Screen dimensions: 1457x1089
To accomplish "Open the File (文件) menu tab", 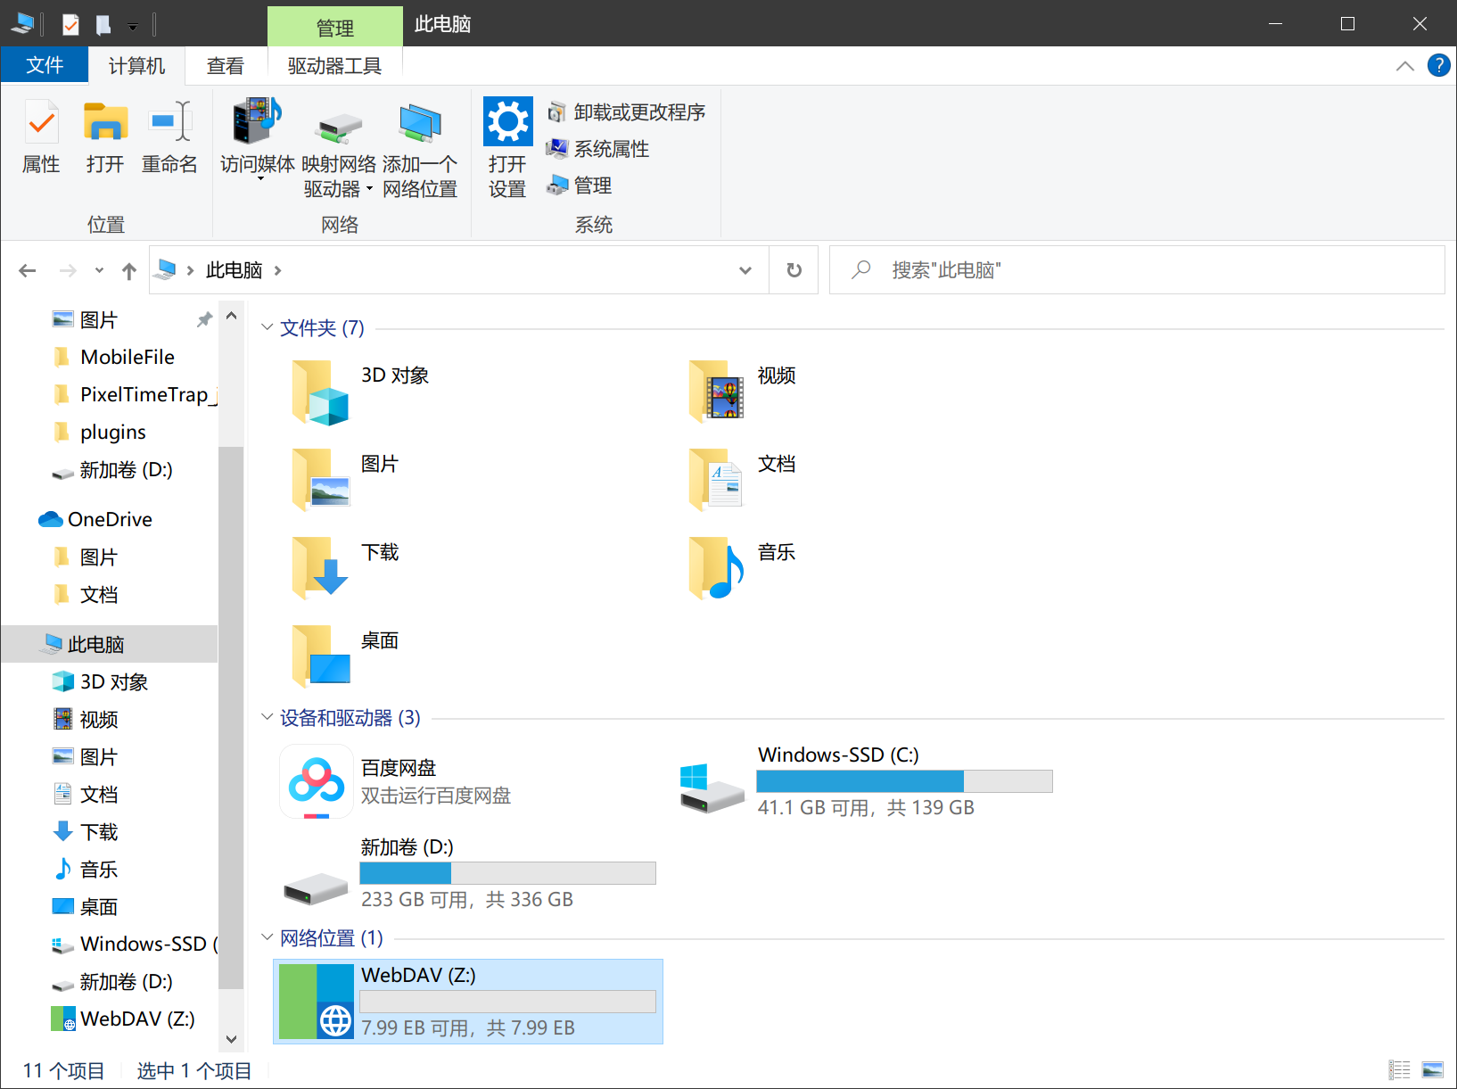I will click(x=45, y=65).
